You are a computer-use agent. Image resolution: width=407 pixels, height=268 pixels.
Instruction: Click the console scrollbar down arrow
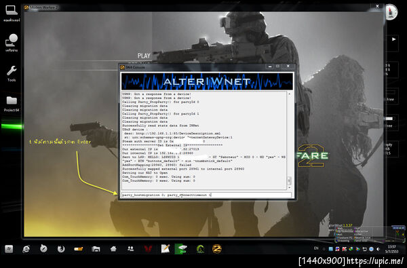pyautogui.click(x=289, y=187)
